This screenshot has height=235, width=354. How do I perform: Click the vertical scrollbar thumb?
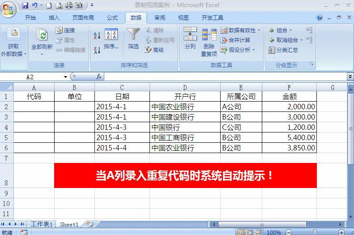[350, 128]
